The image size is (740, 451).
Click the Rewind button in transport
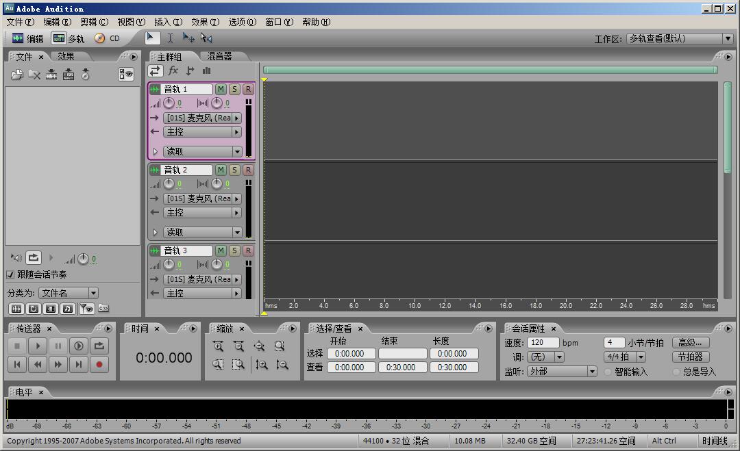tap(38, 364)
